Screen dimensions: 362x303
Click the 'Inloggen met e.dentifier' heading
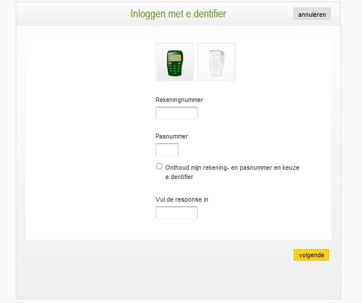[178, 14]
